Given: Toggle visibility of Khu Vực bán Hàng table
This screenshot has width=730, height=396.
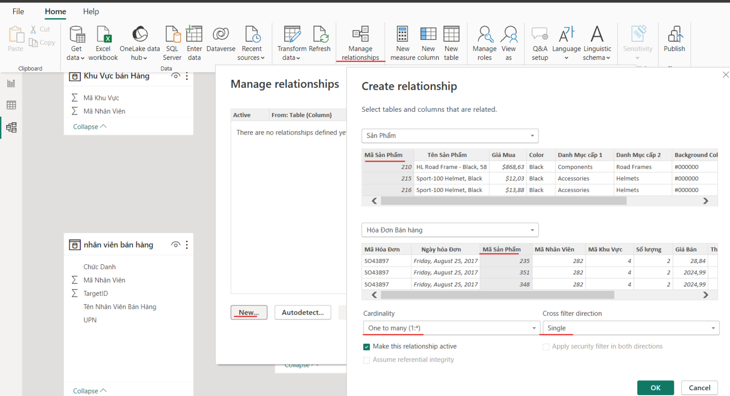Looking at the screenshot, I should tap(175, 76).
